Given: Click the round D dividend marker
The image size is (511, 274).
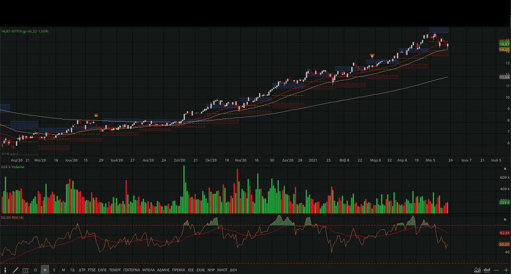Looking at the screenshot, I should pos(96,115).
